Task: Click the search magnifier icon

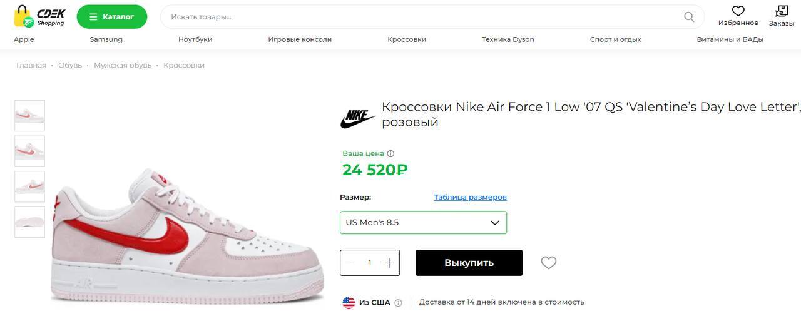Action: point(689,17)
